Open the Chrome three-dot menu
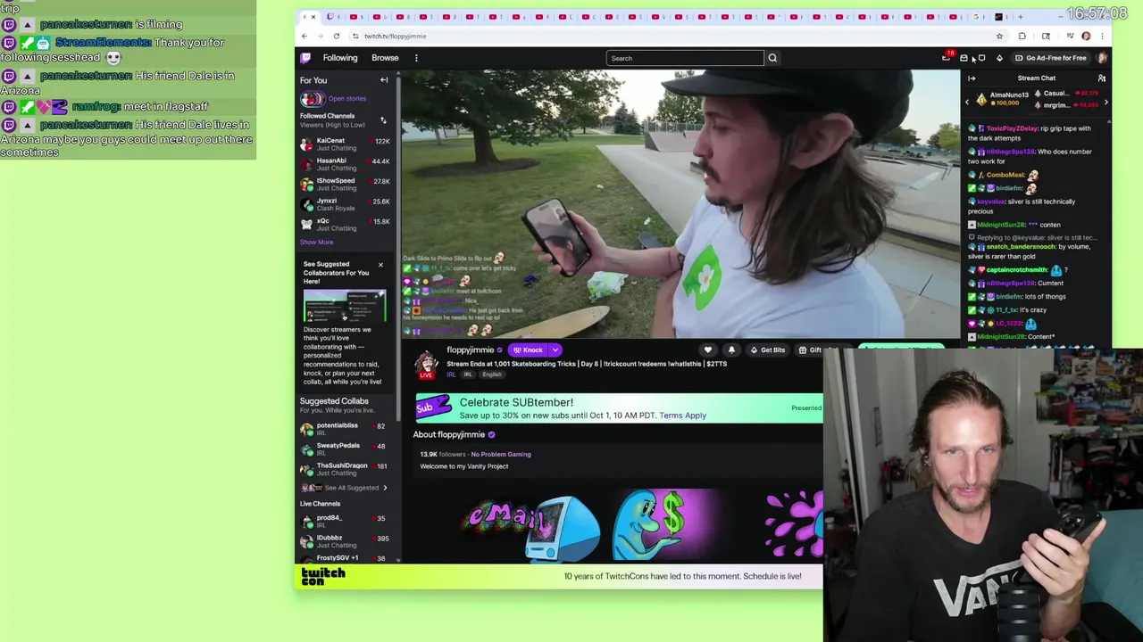The width and height of the screenshot is (1143, 642). pyautogui.click(x=1102, y=36)
